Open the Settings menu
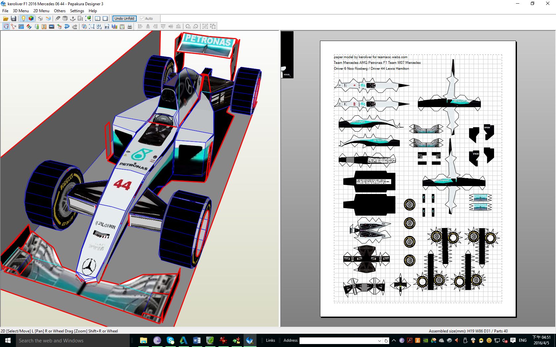Image resolution: width=556 pixels, height=347 pixels. (x=77, y=11)
